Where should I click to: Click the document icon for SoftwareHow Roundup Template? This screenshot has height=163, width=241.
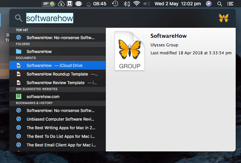(x=19, y=74)
